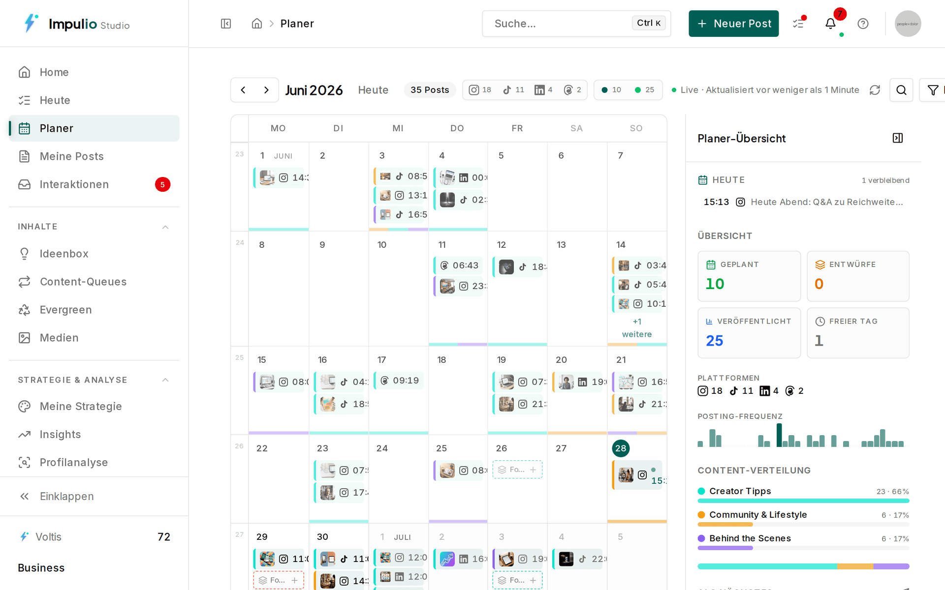This screenshot has width=945, height=590.
Task: Open Meine Strategie in the sidebar
Action: coord(94,407)
